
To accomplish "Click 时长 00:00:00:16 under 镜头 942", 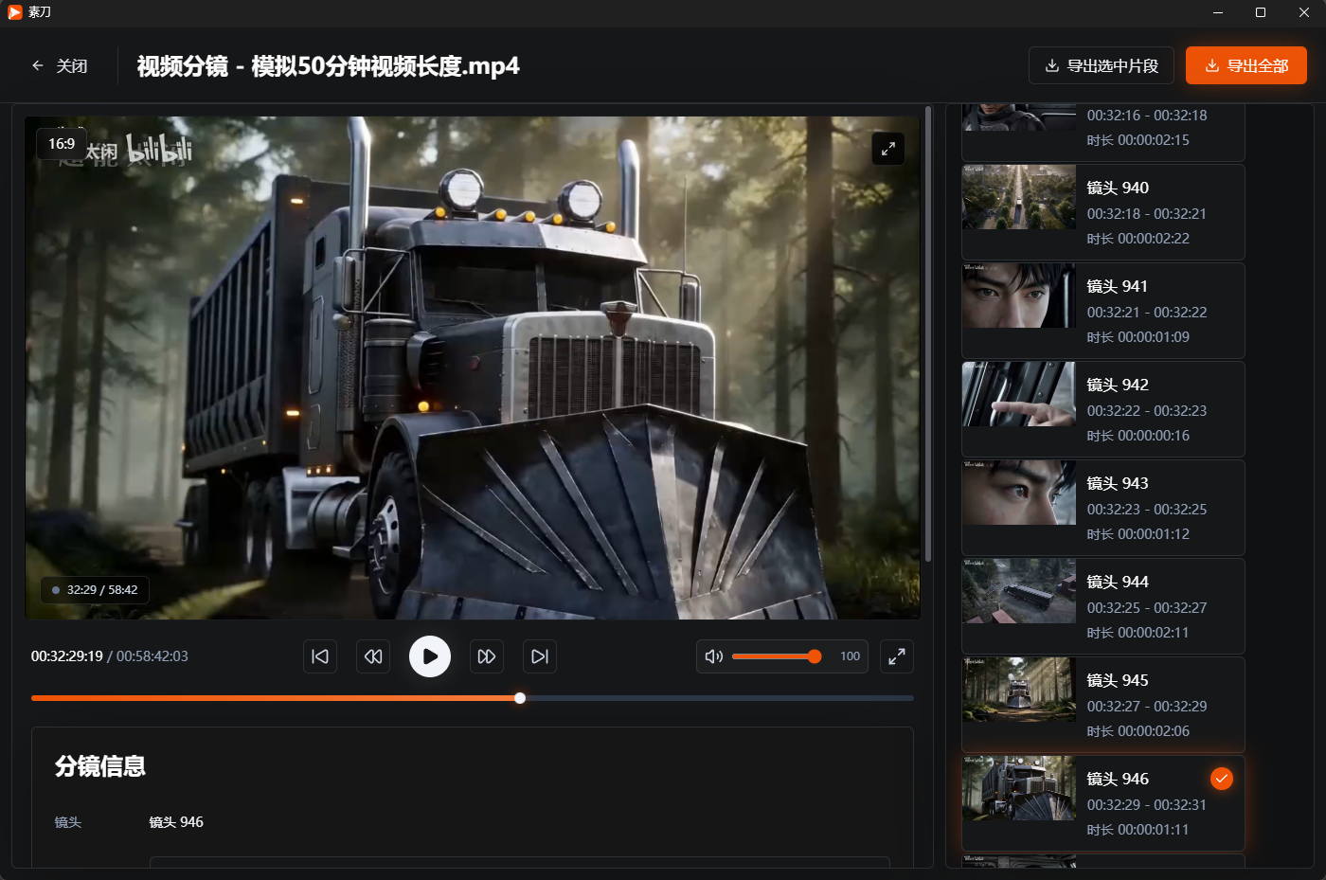I will 1138,436.
